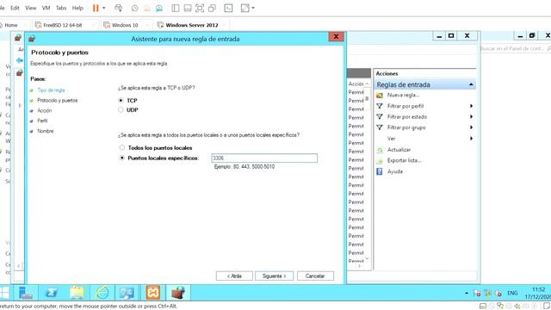Open Server Manager from the taskbar
The height and width of the screenshot is (310, 551).
[x=26, y=293]
